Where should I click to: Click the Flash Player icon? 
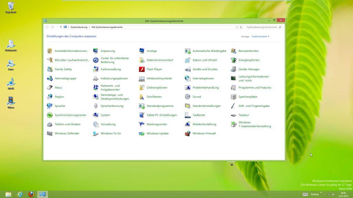click(x=142, y=69)
